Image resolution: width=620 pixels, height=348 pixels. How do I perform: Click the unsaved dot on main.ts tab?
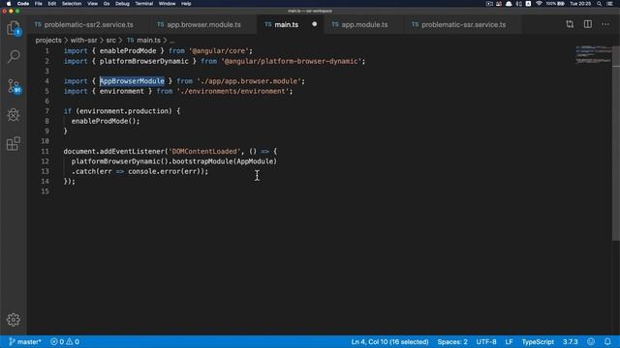[x=314, y=24]
